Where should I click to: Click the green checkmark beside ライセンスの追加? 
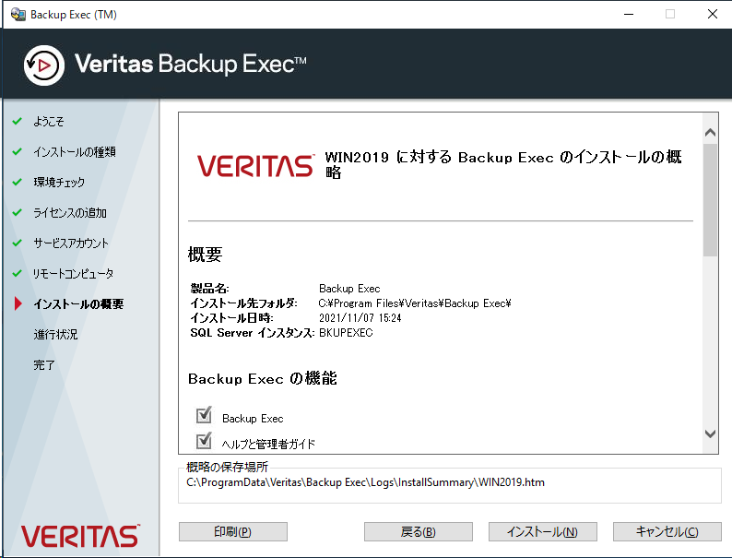pyautogui.click(x=18, y=213)
